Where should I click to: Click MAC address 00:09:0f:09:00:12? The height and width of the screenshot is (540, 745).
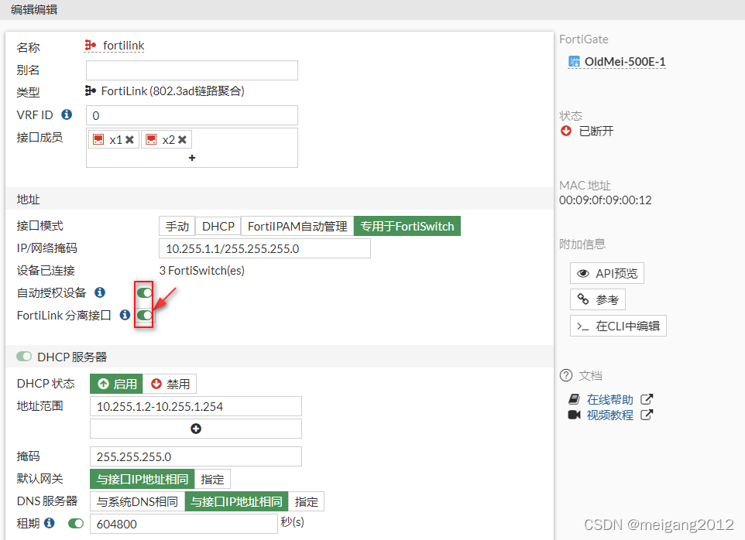(606, 200)
